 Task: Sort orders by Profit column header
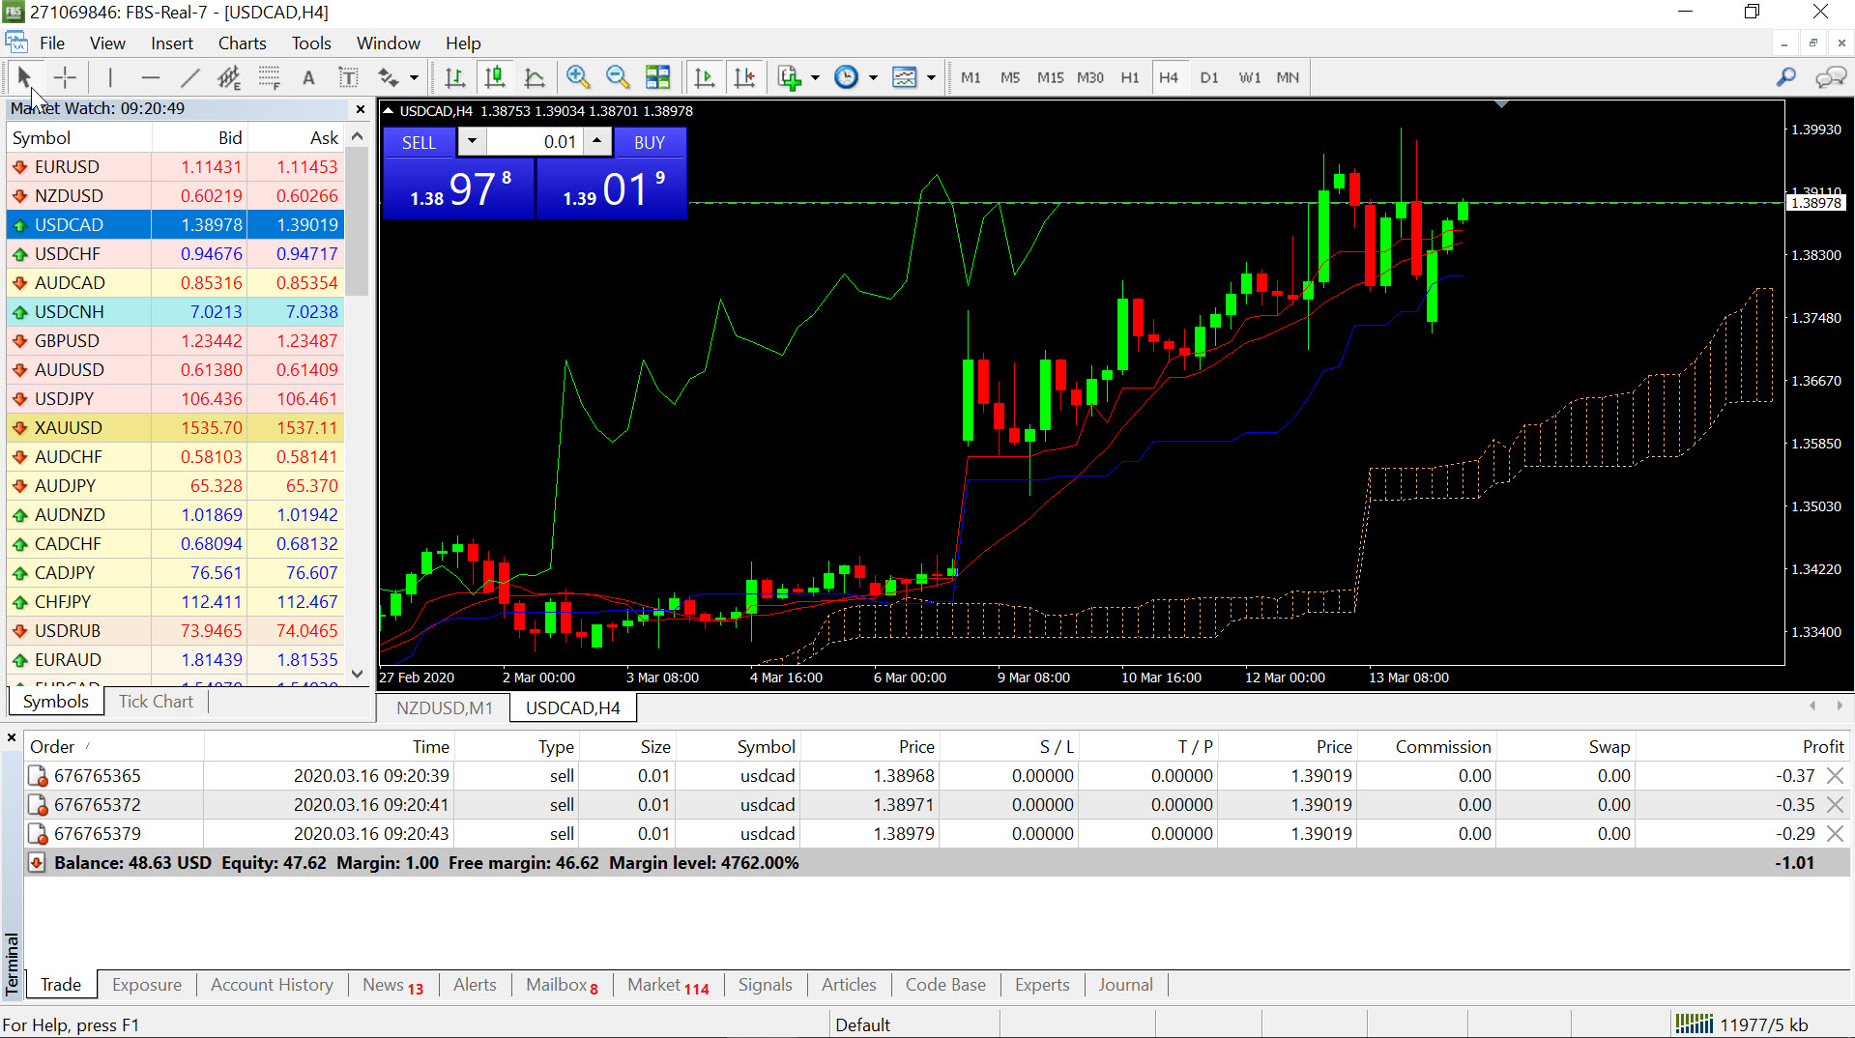pos(1743,746)
